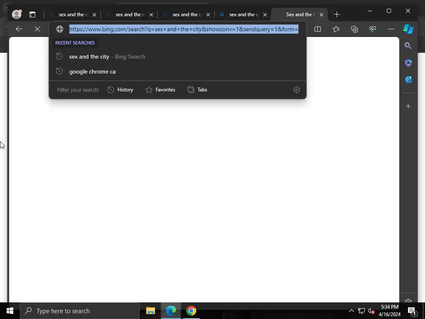Open address bar suggestion settings gear

(x=297, y=90)
